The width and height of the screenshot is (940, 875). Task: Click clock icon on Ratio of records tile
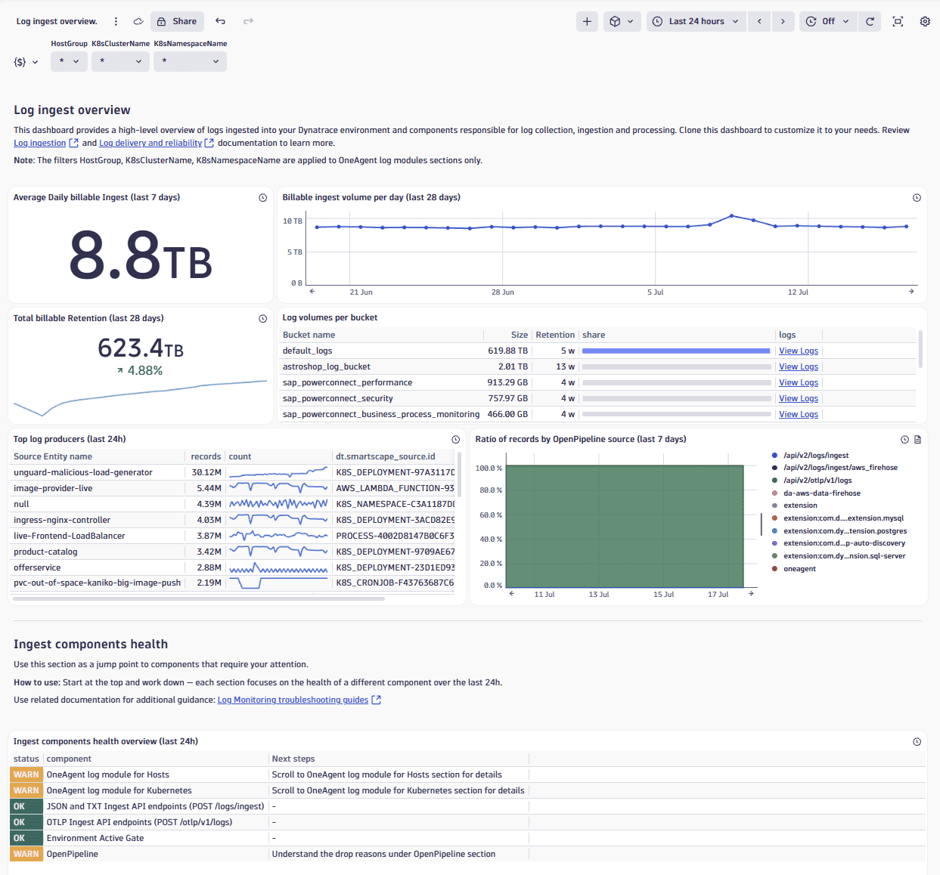coord(904,440)
